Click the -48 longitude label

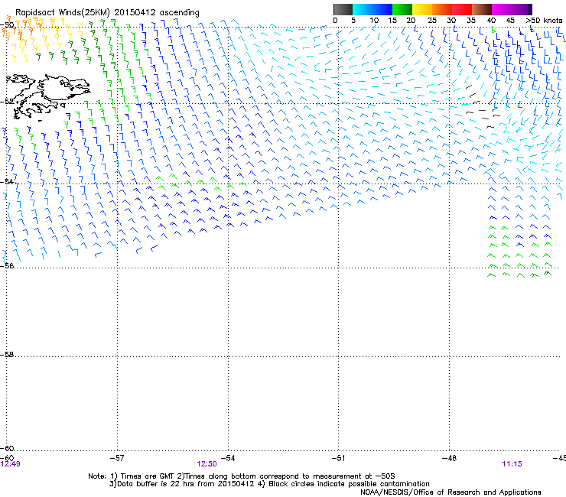(x=449, y=458)
